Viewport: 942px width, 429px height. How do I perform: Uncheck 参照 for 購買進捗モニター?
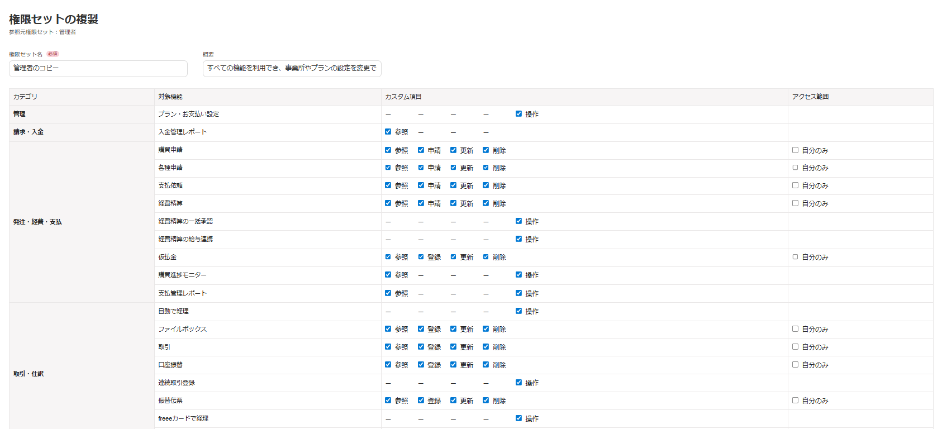click(x=388, y=275)
